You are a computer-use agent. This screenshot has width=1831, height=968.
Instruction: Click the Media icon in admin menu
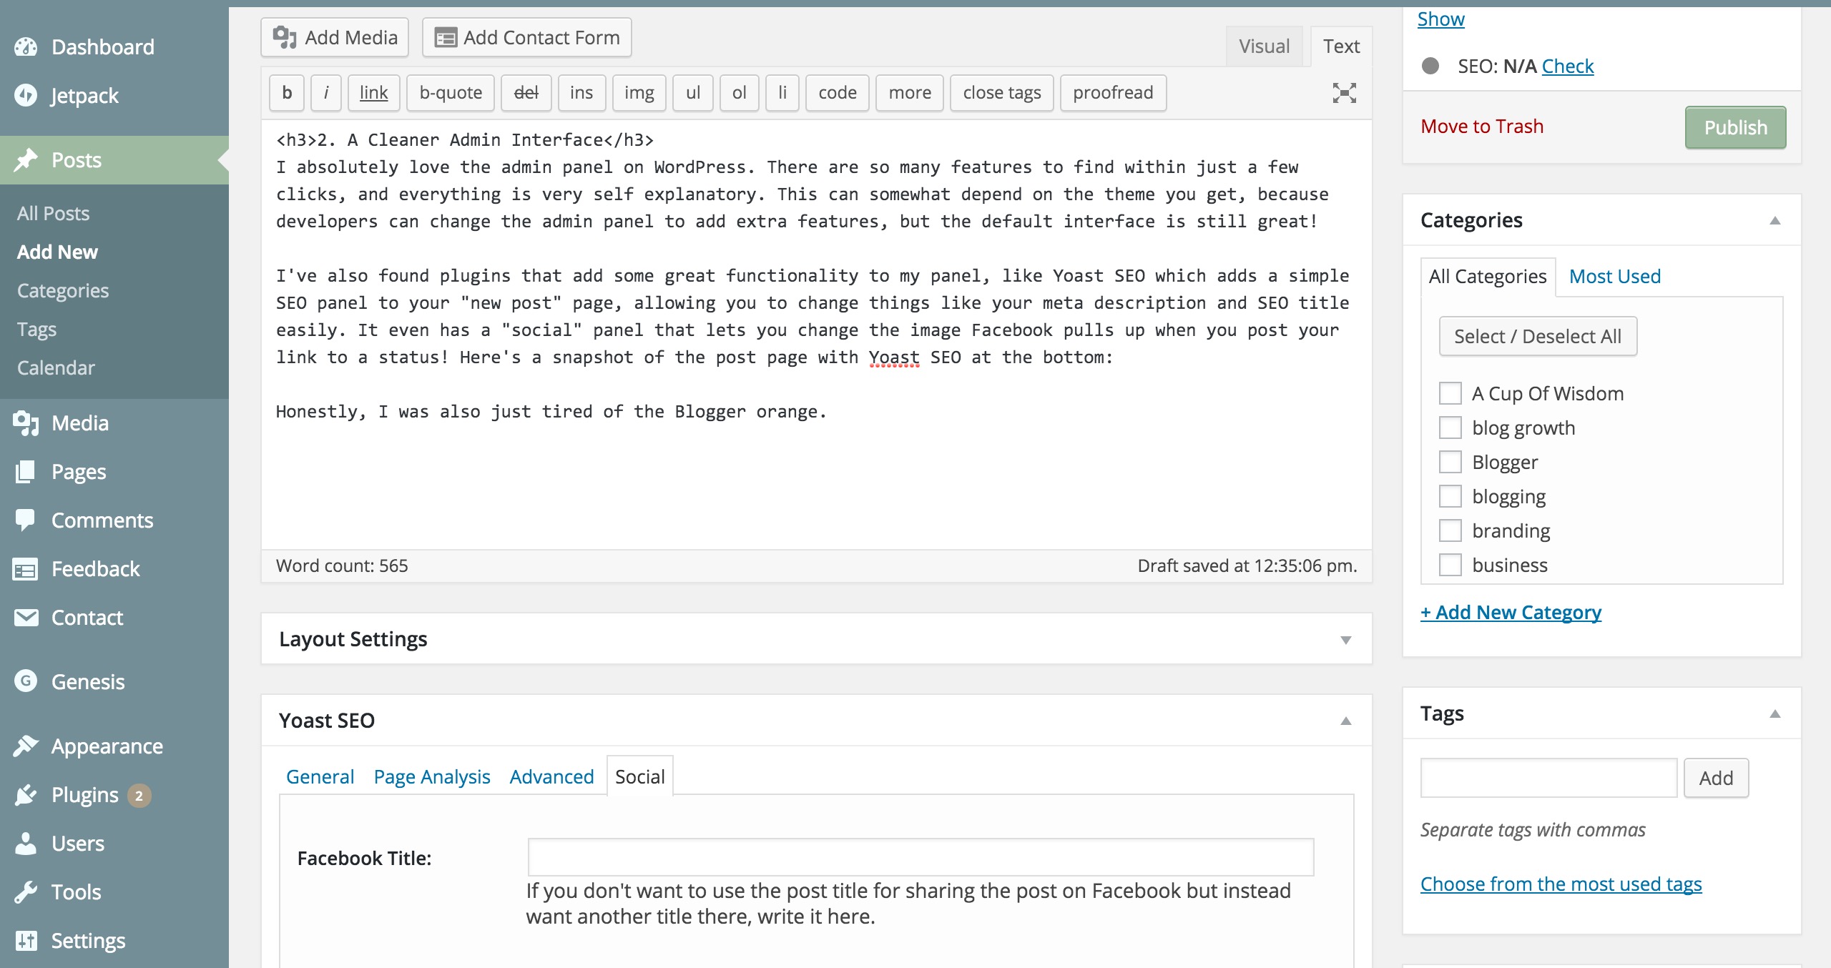[26, 423]
